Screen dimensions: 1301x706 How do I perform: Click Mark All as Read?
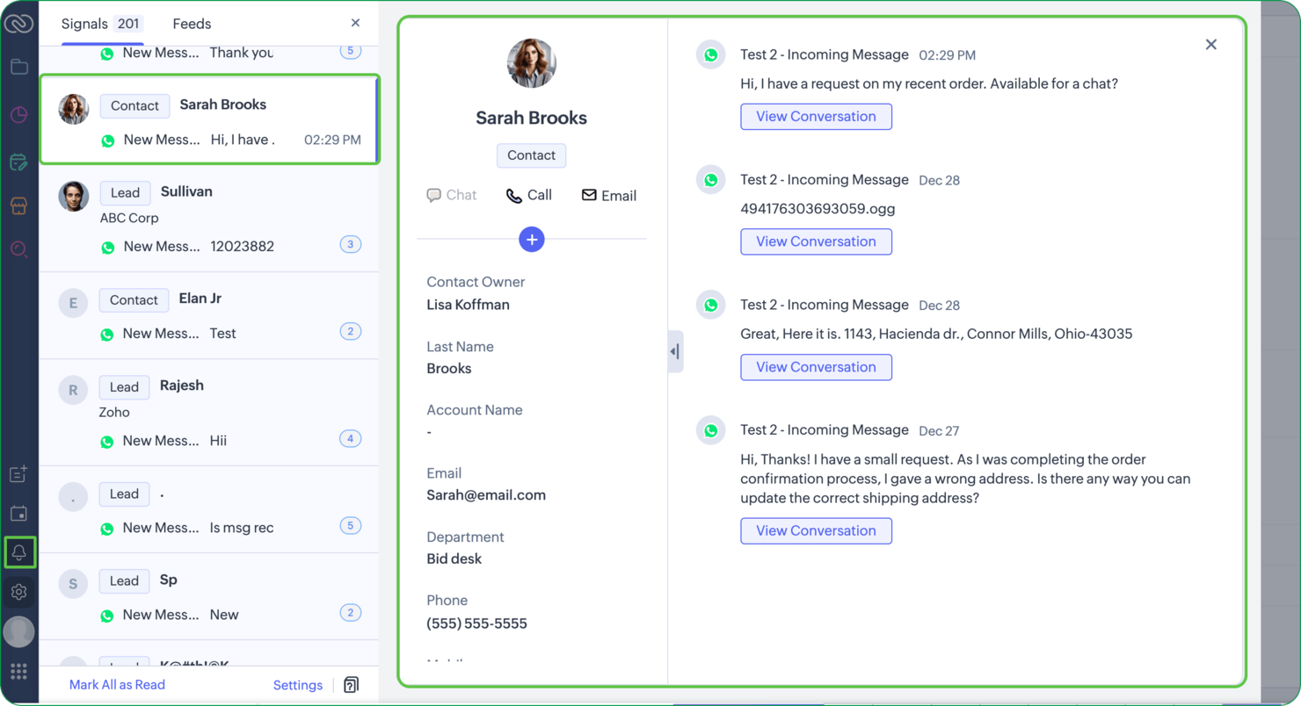point(117,684)
